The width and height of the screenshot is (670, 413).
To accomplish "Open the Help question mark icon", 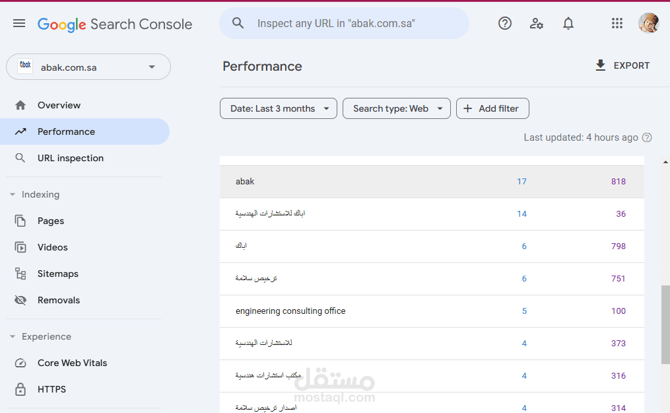I will pyautogui.click(x=504, y=23).
